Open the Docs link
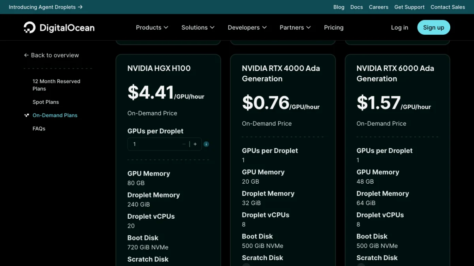The height and width of the screenshot is (266, 474). [357, 7]
